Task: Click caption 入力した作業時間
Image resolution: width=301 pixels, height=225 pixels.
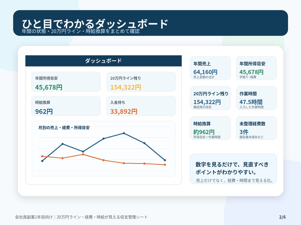Action: (252, 107)
